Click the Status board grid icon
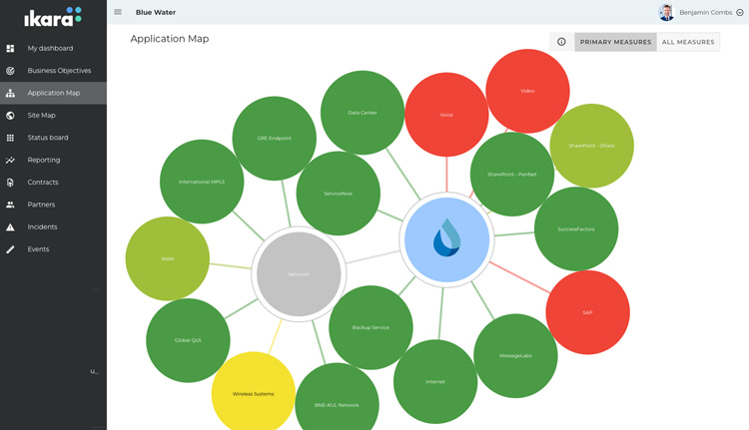This screenshot has width=749, height=430. (x=10, y=138)
